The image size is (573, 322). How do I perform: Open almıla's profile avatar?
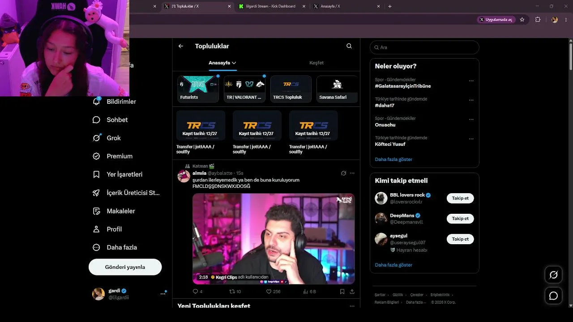pos(184,176)
